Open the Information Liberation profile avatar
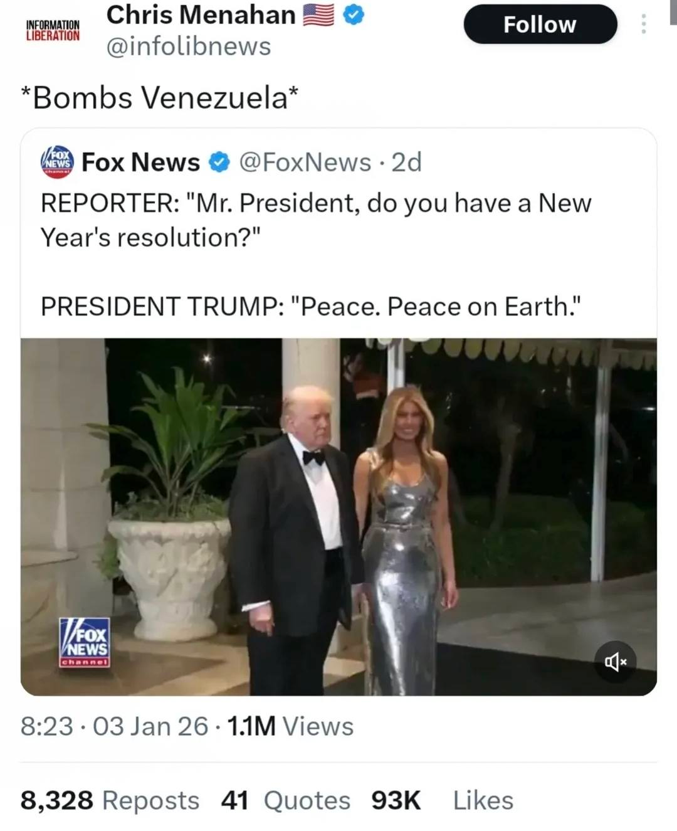Image resolution: width=677 pixels, height=831 pixels. 53,30
